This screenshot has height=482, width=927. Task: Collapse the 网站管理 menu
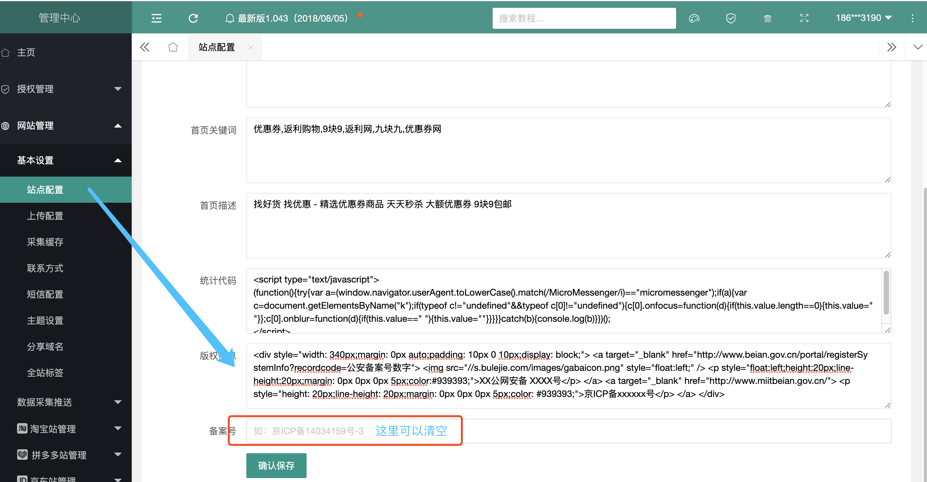[66, 125]
